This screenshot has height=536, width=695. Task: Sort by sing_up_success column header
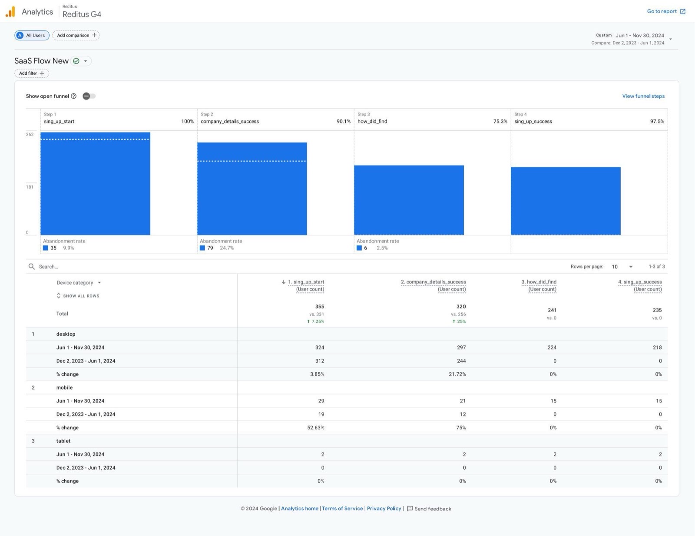click(640, 285)
